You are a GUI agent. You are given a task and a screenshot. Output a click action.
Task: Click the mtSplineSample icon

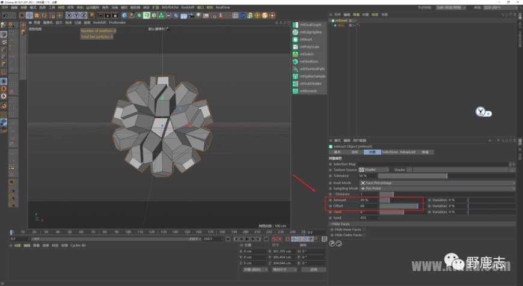(296, 76)
